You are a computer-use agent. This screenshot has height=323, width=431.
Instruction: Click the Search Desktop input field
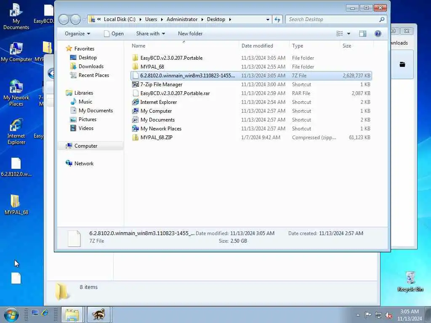tap(333, 19)
